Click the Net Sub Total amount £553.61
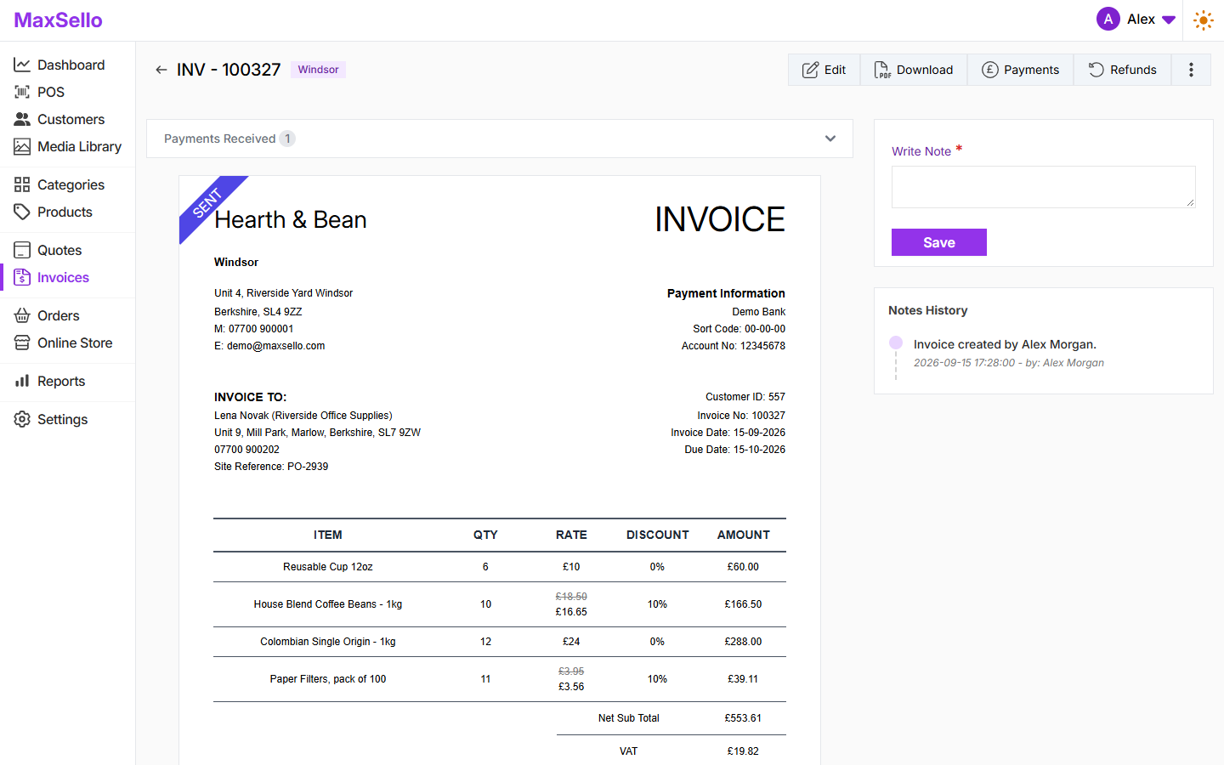The height and width of the screenshot is (765, 1224). 743,718
